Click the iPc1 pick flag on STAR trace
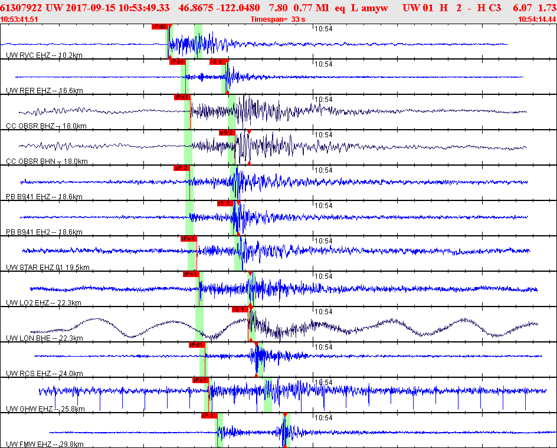The image size is (557, 448). pos(188,239)
